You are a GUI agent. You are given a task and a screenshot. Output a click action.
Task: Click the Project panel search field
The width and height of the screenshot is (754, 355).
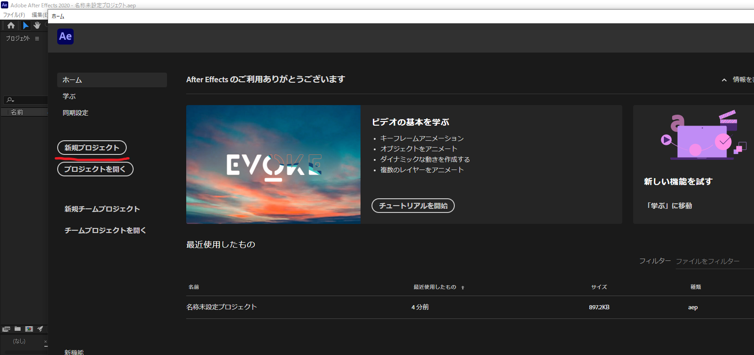click(26, 100)
